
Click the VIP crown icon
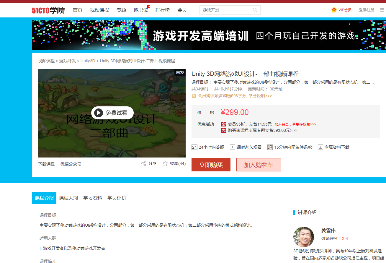tap(334, 10)
